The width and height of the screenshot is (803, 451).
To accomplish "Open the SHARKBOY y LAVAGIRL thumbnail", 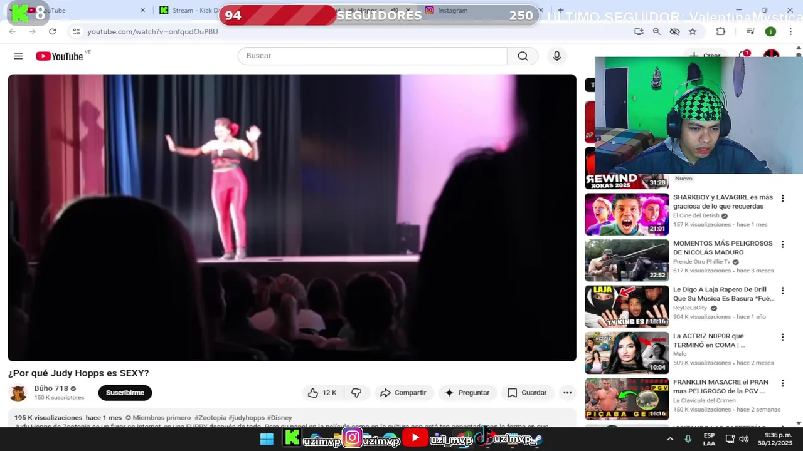I will click(x=627, y=214).
